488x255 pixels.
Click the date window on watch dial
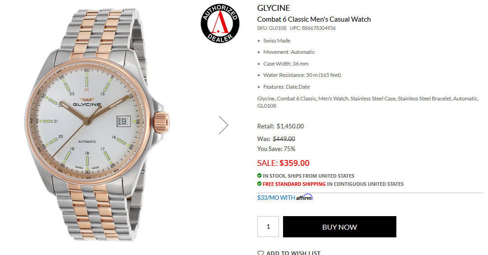tap(123, 121)
